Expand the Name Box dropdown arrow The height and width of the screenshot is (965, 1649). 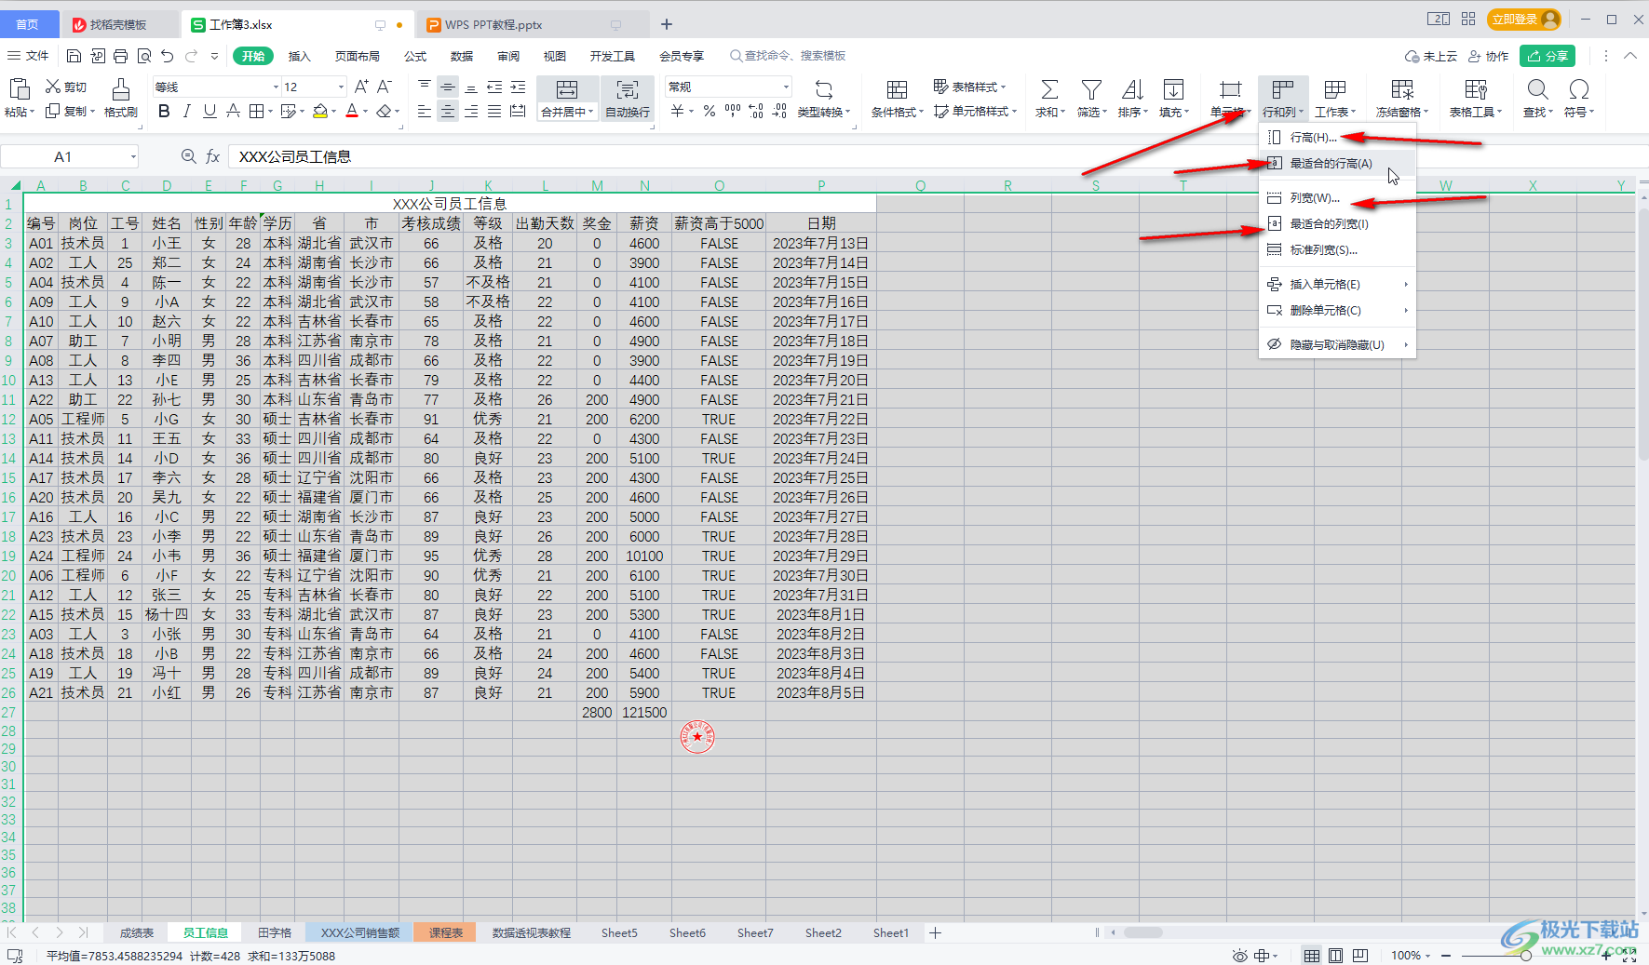(x=133, y=156)
